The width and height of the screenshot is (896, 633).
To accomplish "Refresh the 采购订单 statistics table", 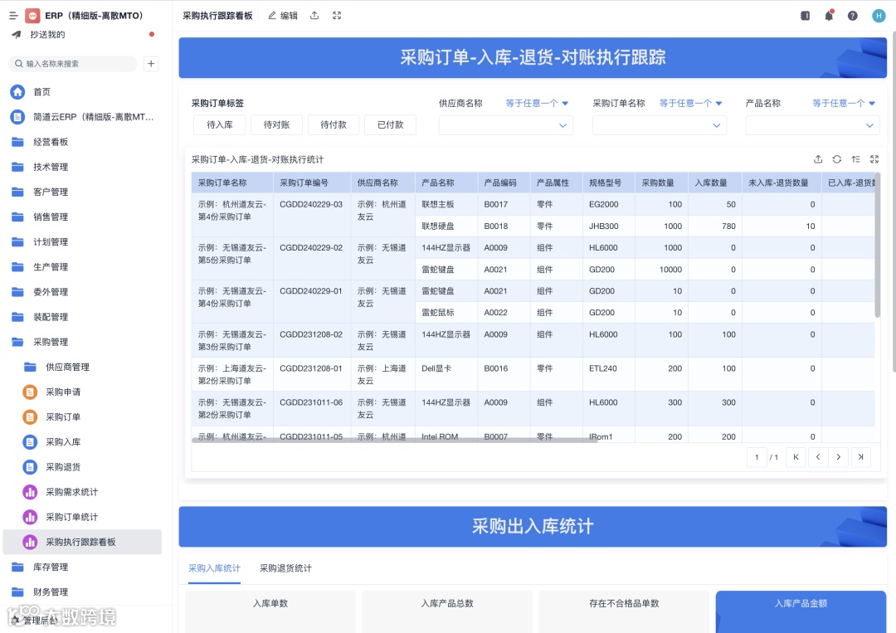I will tap(836, 159).
